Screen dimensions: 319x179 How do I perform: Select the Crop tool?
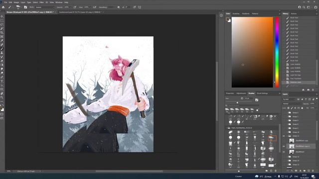point(2,32)
